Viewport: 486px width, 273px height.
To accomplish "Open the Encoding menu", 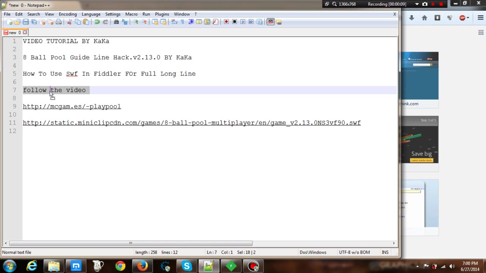I will tap(68, 14).
